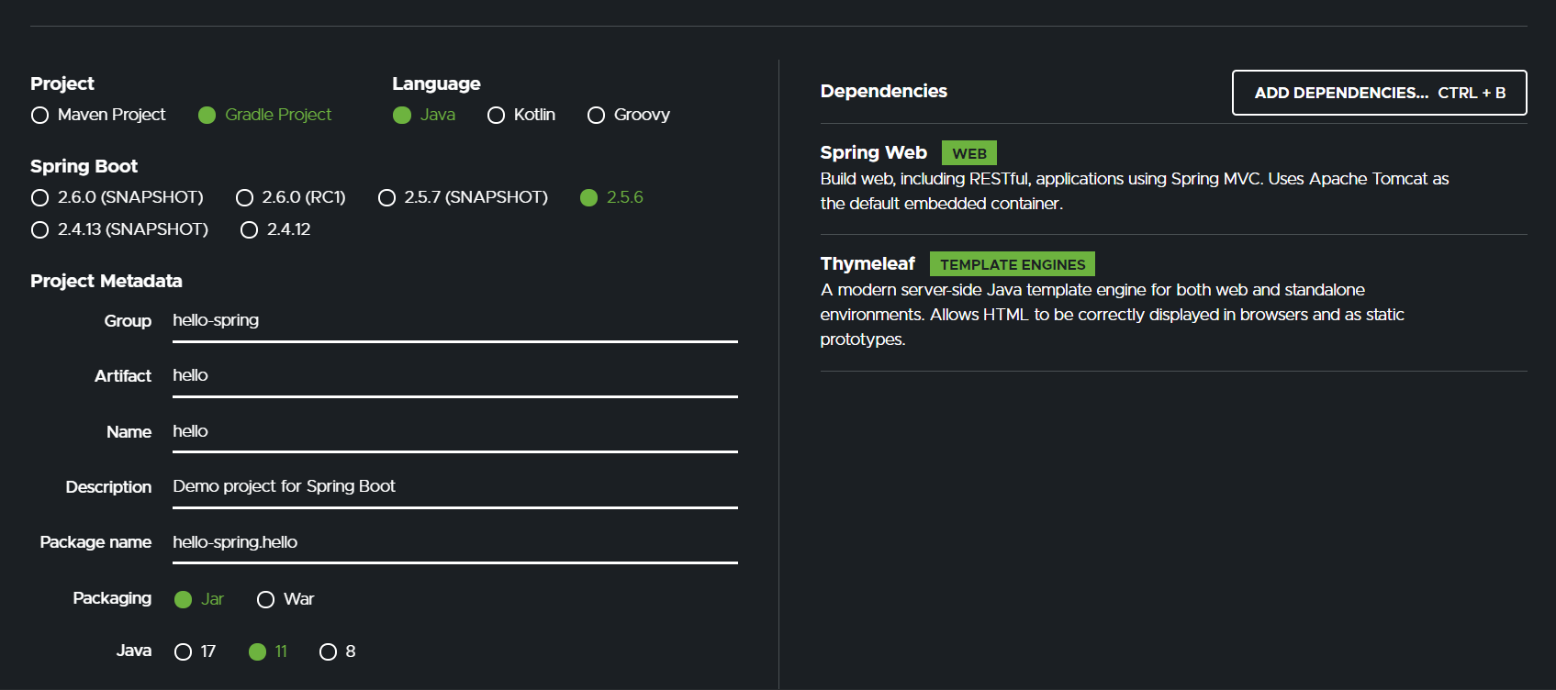This screenshot has width=1556, height=690.
Task: Set packaging to Jar
Action: pos(199,599)
